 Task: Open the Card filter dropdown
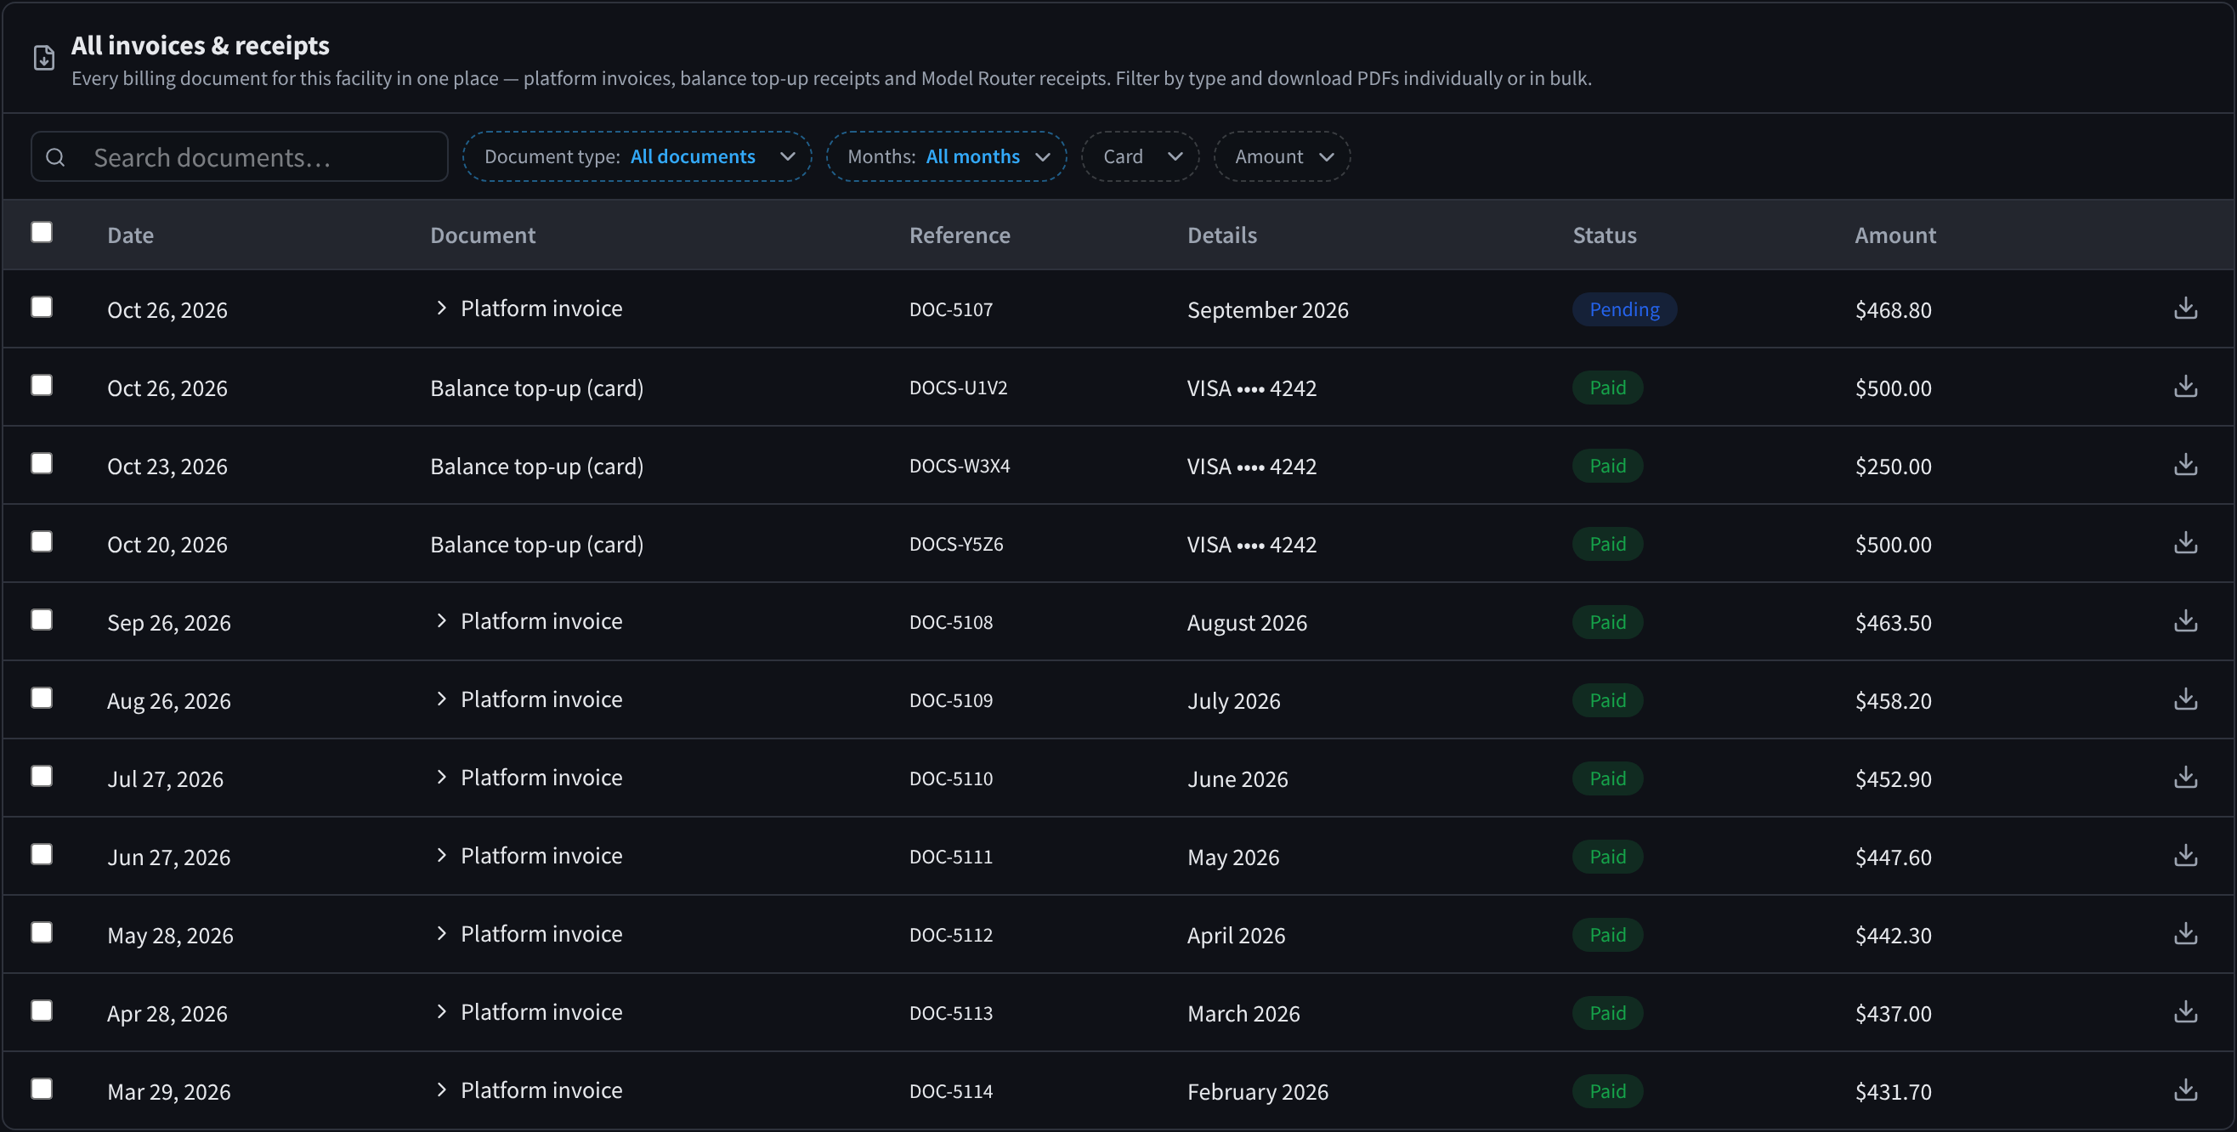click(1141, 156)
